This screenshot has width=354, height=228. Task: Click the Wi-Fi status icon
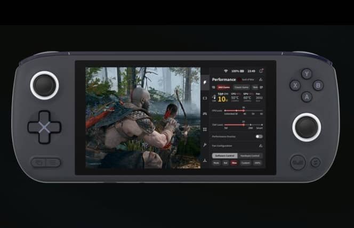pos(226,71)
